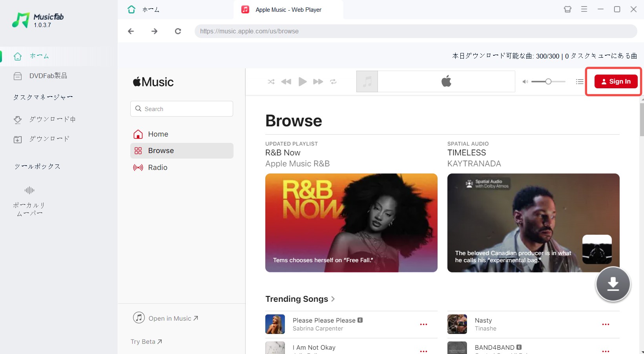
Task: Click the Apple Music Search field
Action: 182,109
